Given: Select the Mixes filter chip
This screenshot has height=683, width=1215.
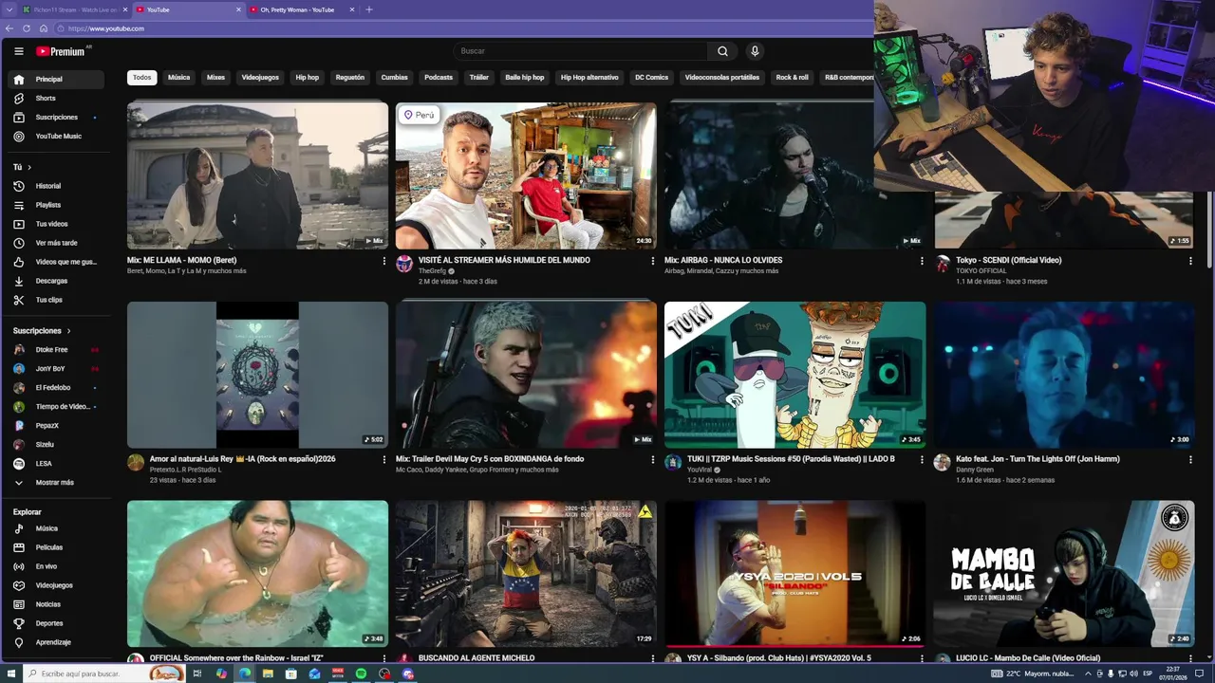Looking at the screenshot, I should pos(216,78).
